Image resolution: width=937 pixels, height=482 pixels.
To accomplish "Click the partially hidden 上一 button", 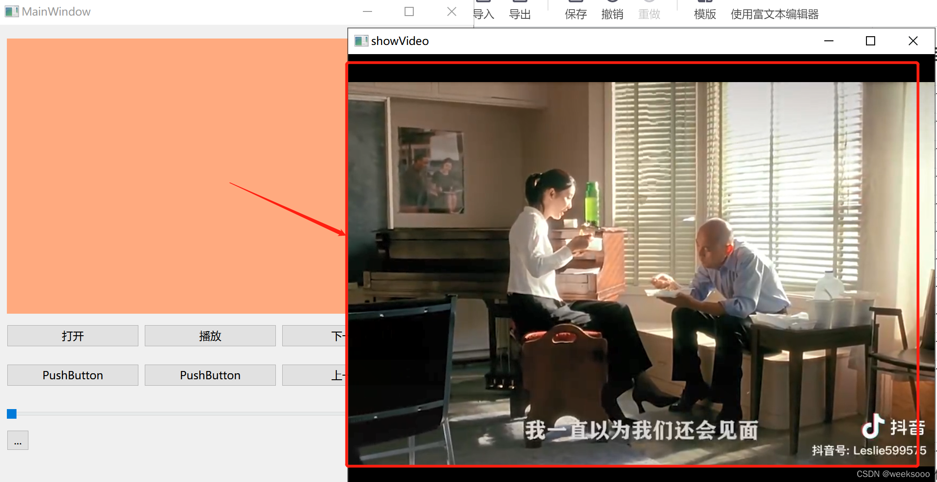I will 315,375.
